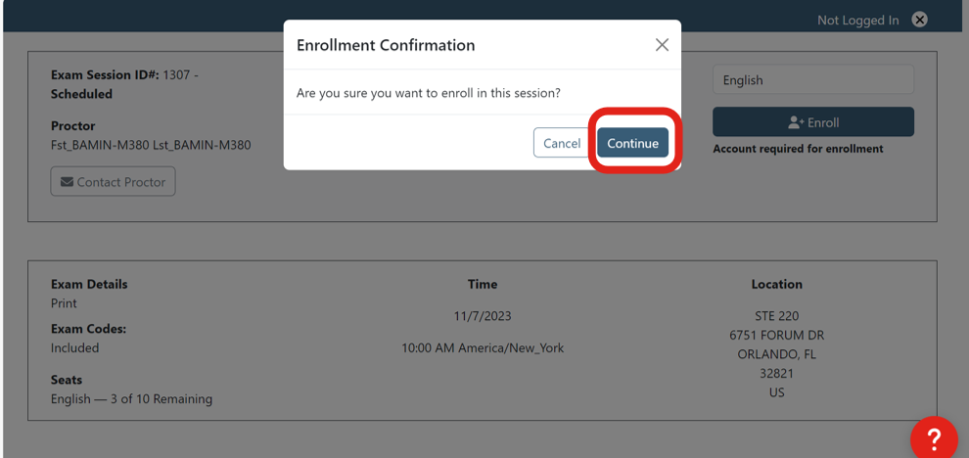Close the Enrollment Confirmation dialog with X

pos(662,45)
